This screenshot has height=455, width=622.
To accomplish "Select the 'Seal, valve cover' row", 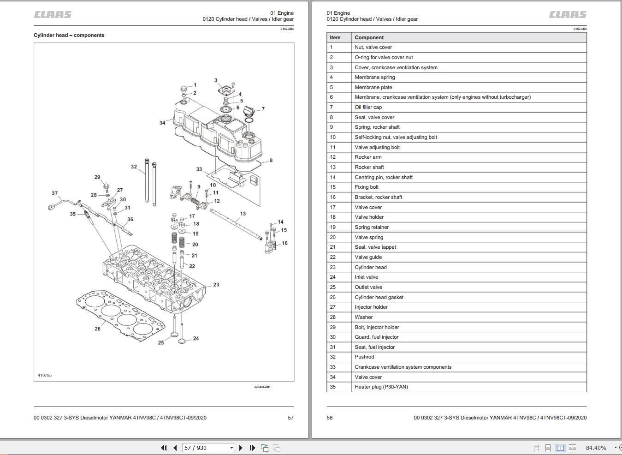I will coord(456,117).
